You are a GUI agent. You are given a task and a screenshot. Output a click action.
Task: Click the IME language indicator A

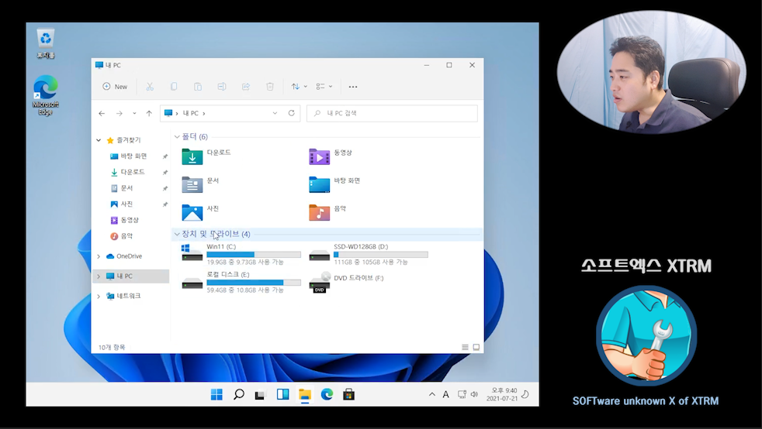(445, 395)
